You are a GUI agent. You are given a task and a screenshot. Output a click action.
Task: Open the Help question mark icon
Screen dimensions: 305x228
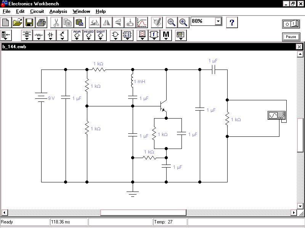coord(232,22)
